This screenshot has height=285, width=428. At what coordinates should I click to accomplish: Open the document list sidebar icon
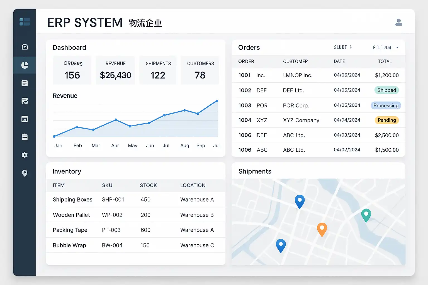point(25,83)
